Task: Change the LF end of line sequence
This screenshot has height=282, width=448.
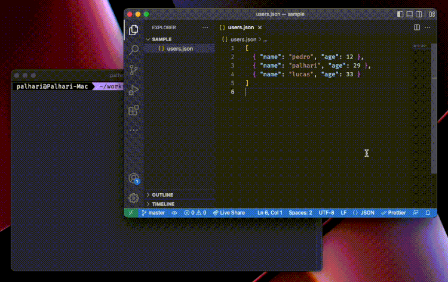Action: [343, 213]
